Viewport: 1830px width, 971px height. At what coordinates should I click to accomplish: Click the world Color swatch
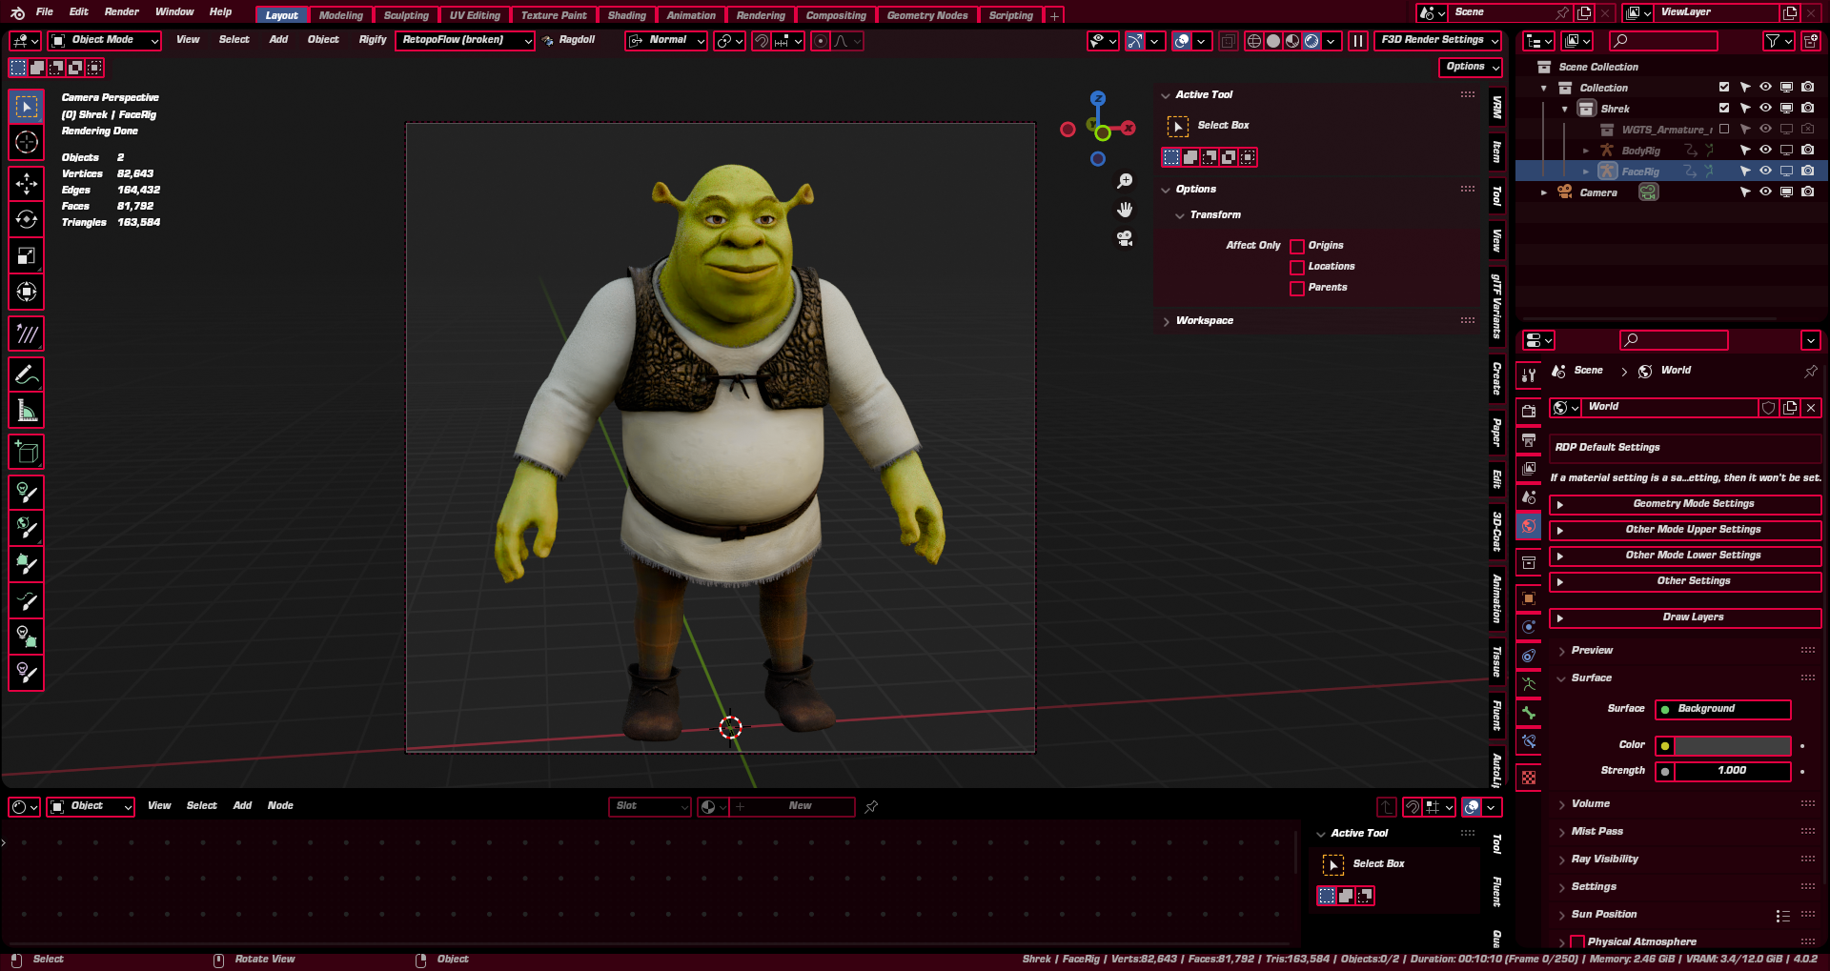click(x=1733, y=745)
